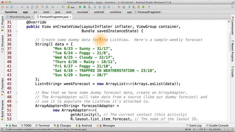The image size is (235, 132).
Task: Click the Copy icon in toolbar
Action: click(x=32, y=7)
